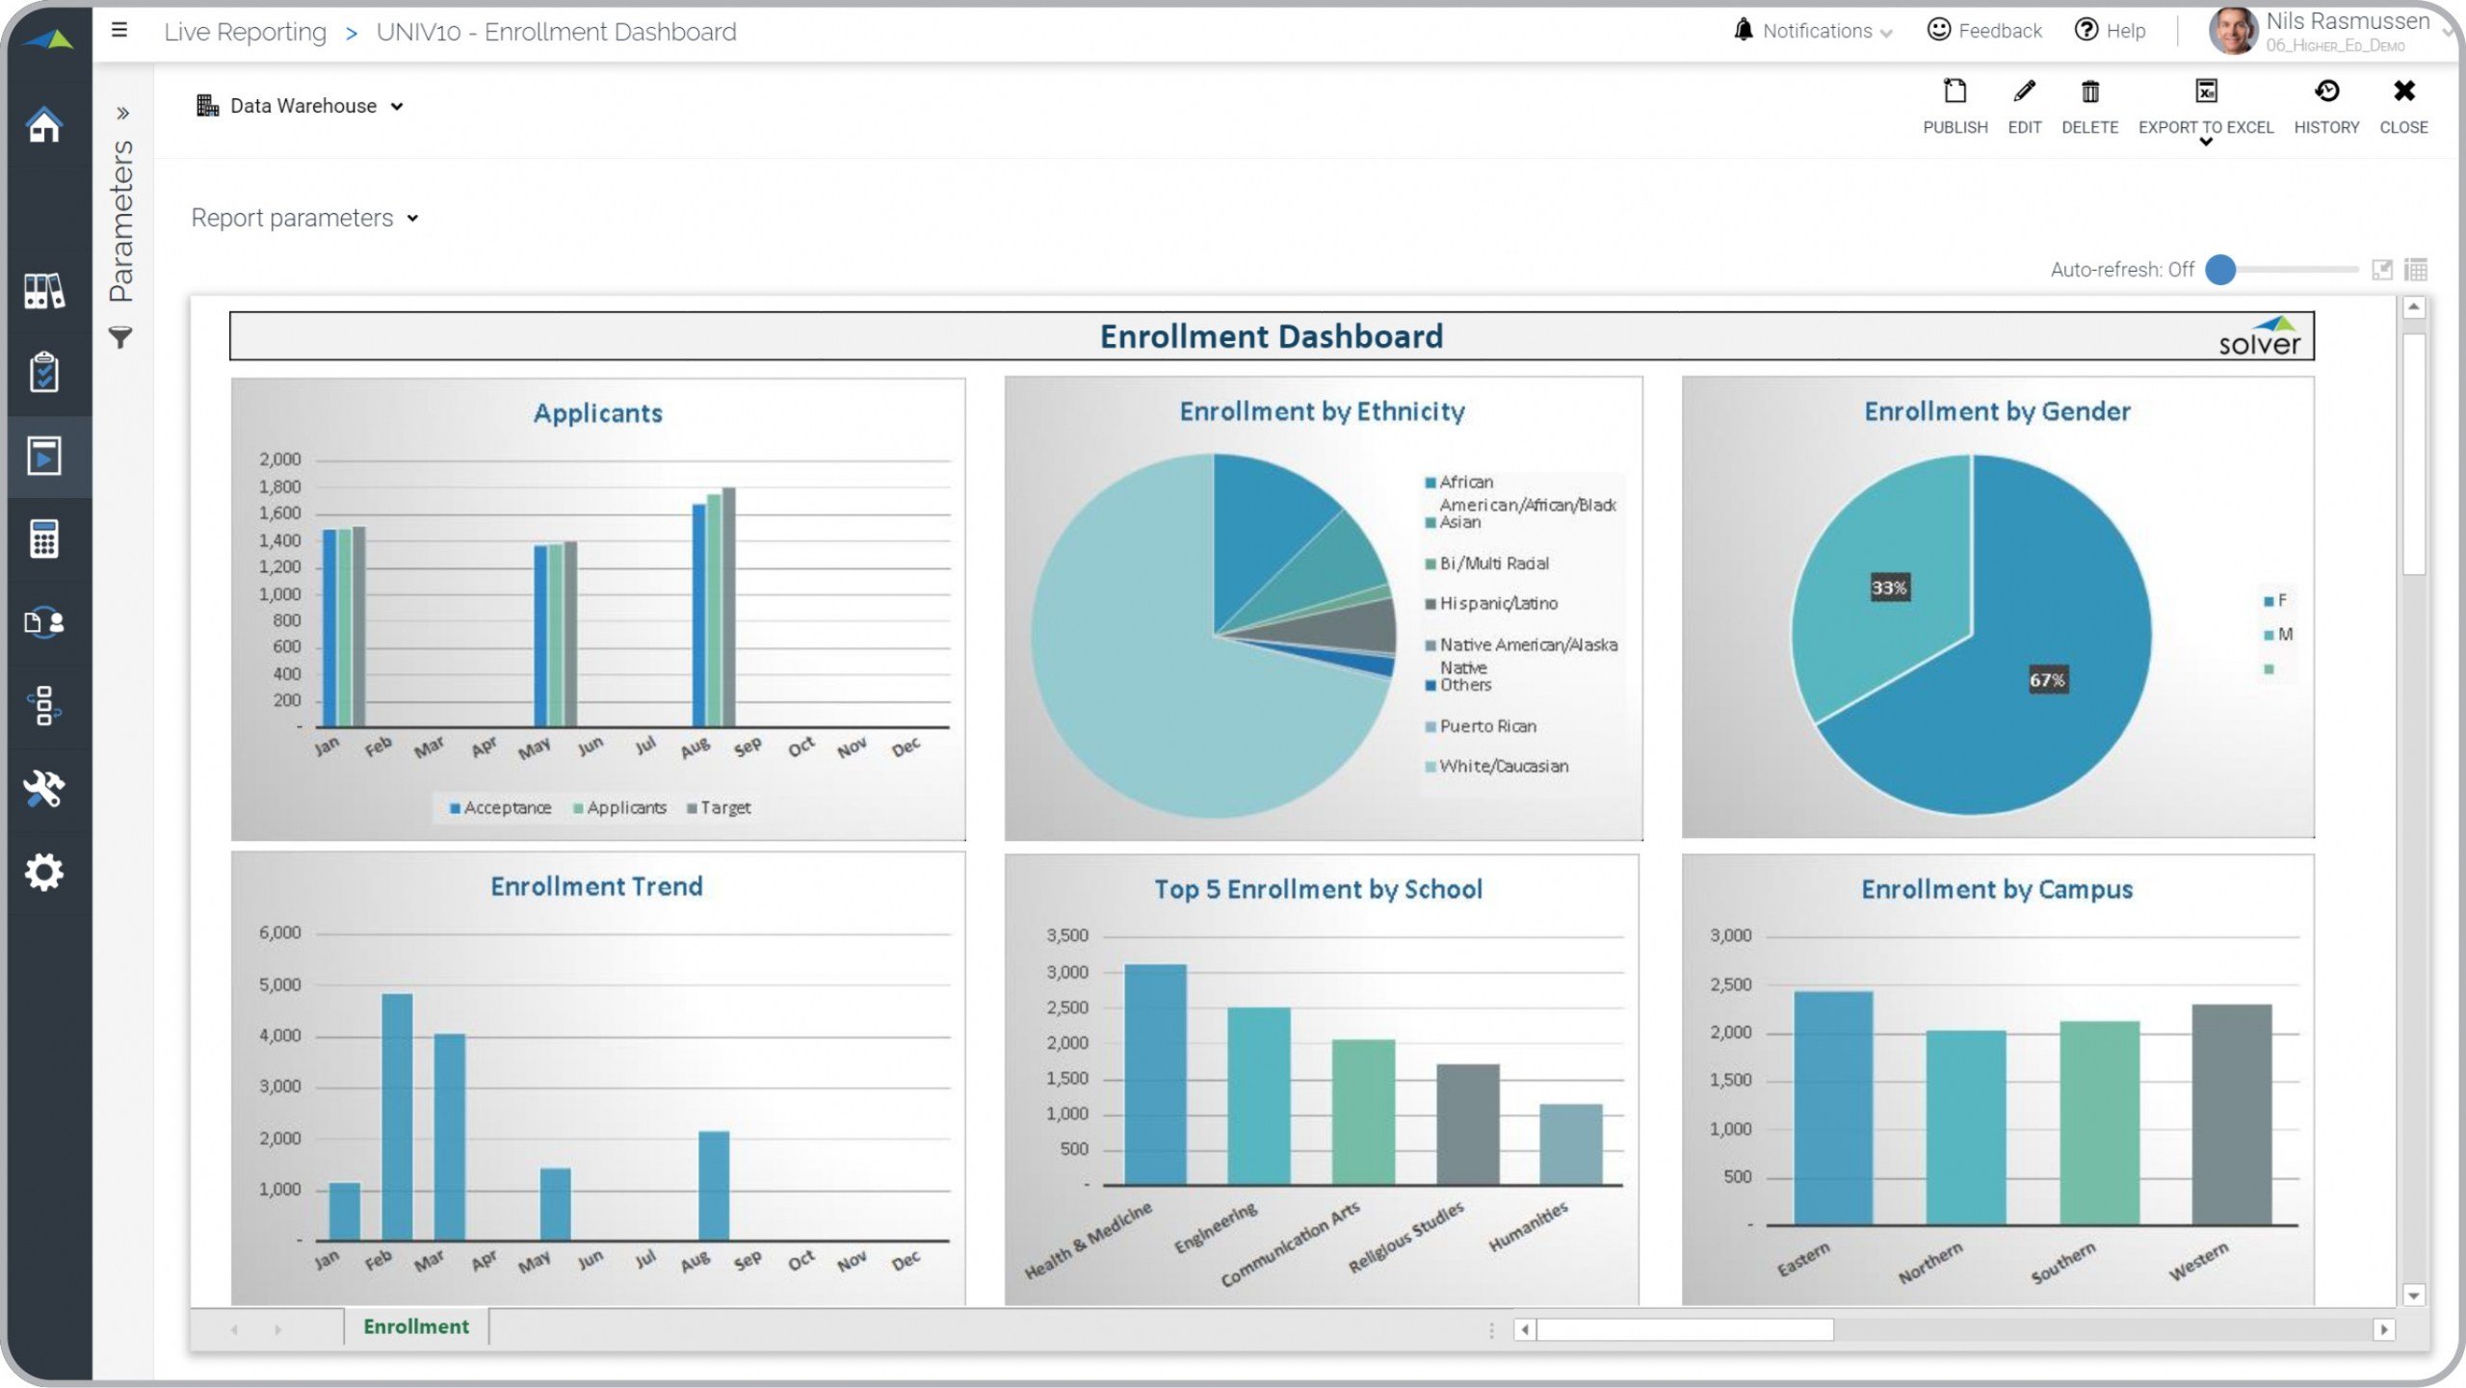Viewport: 2466px width, 1388px height.
Task: Open the Data Warehouse dropdown
Action: click(301, 106)
